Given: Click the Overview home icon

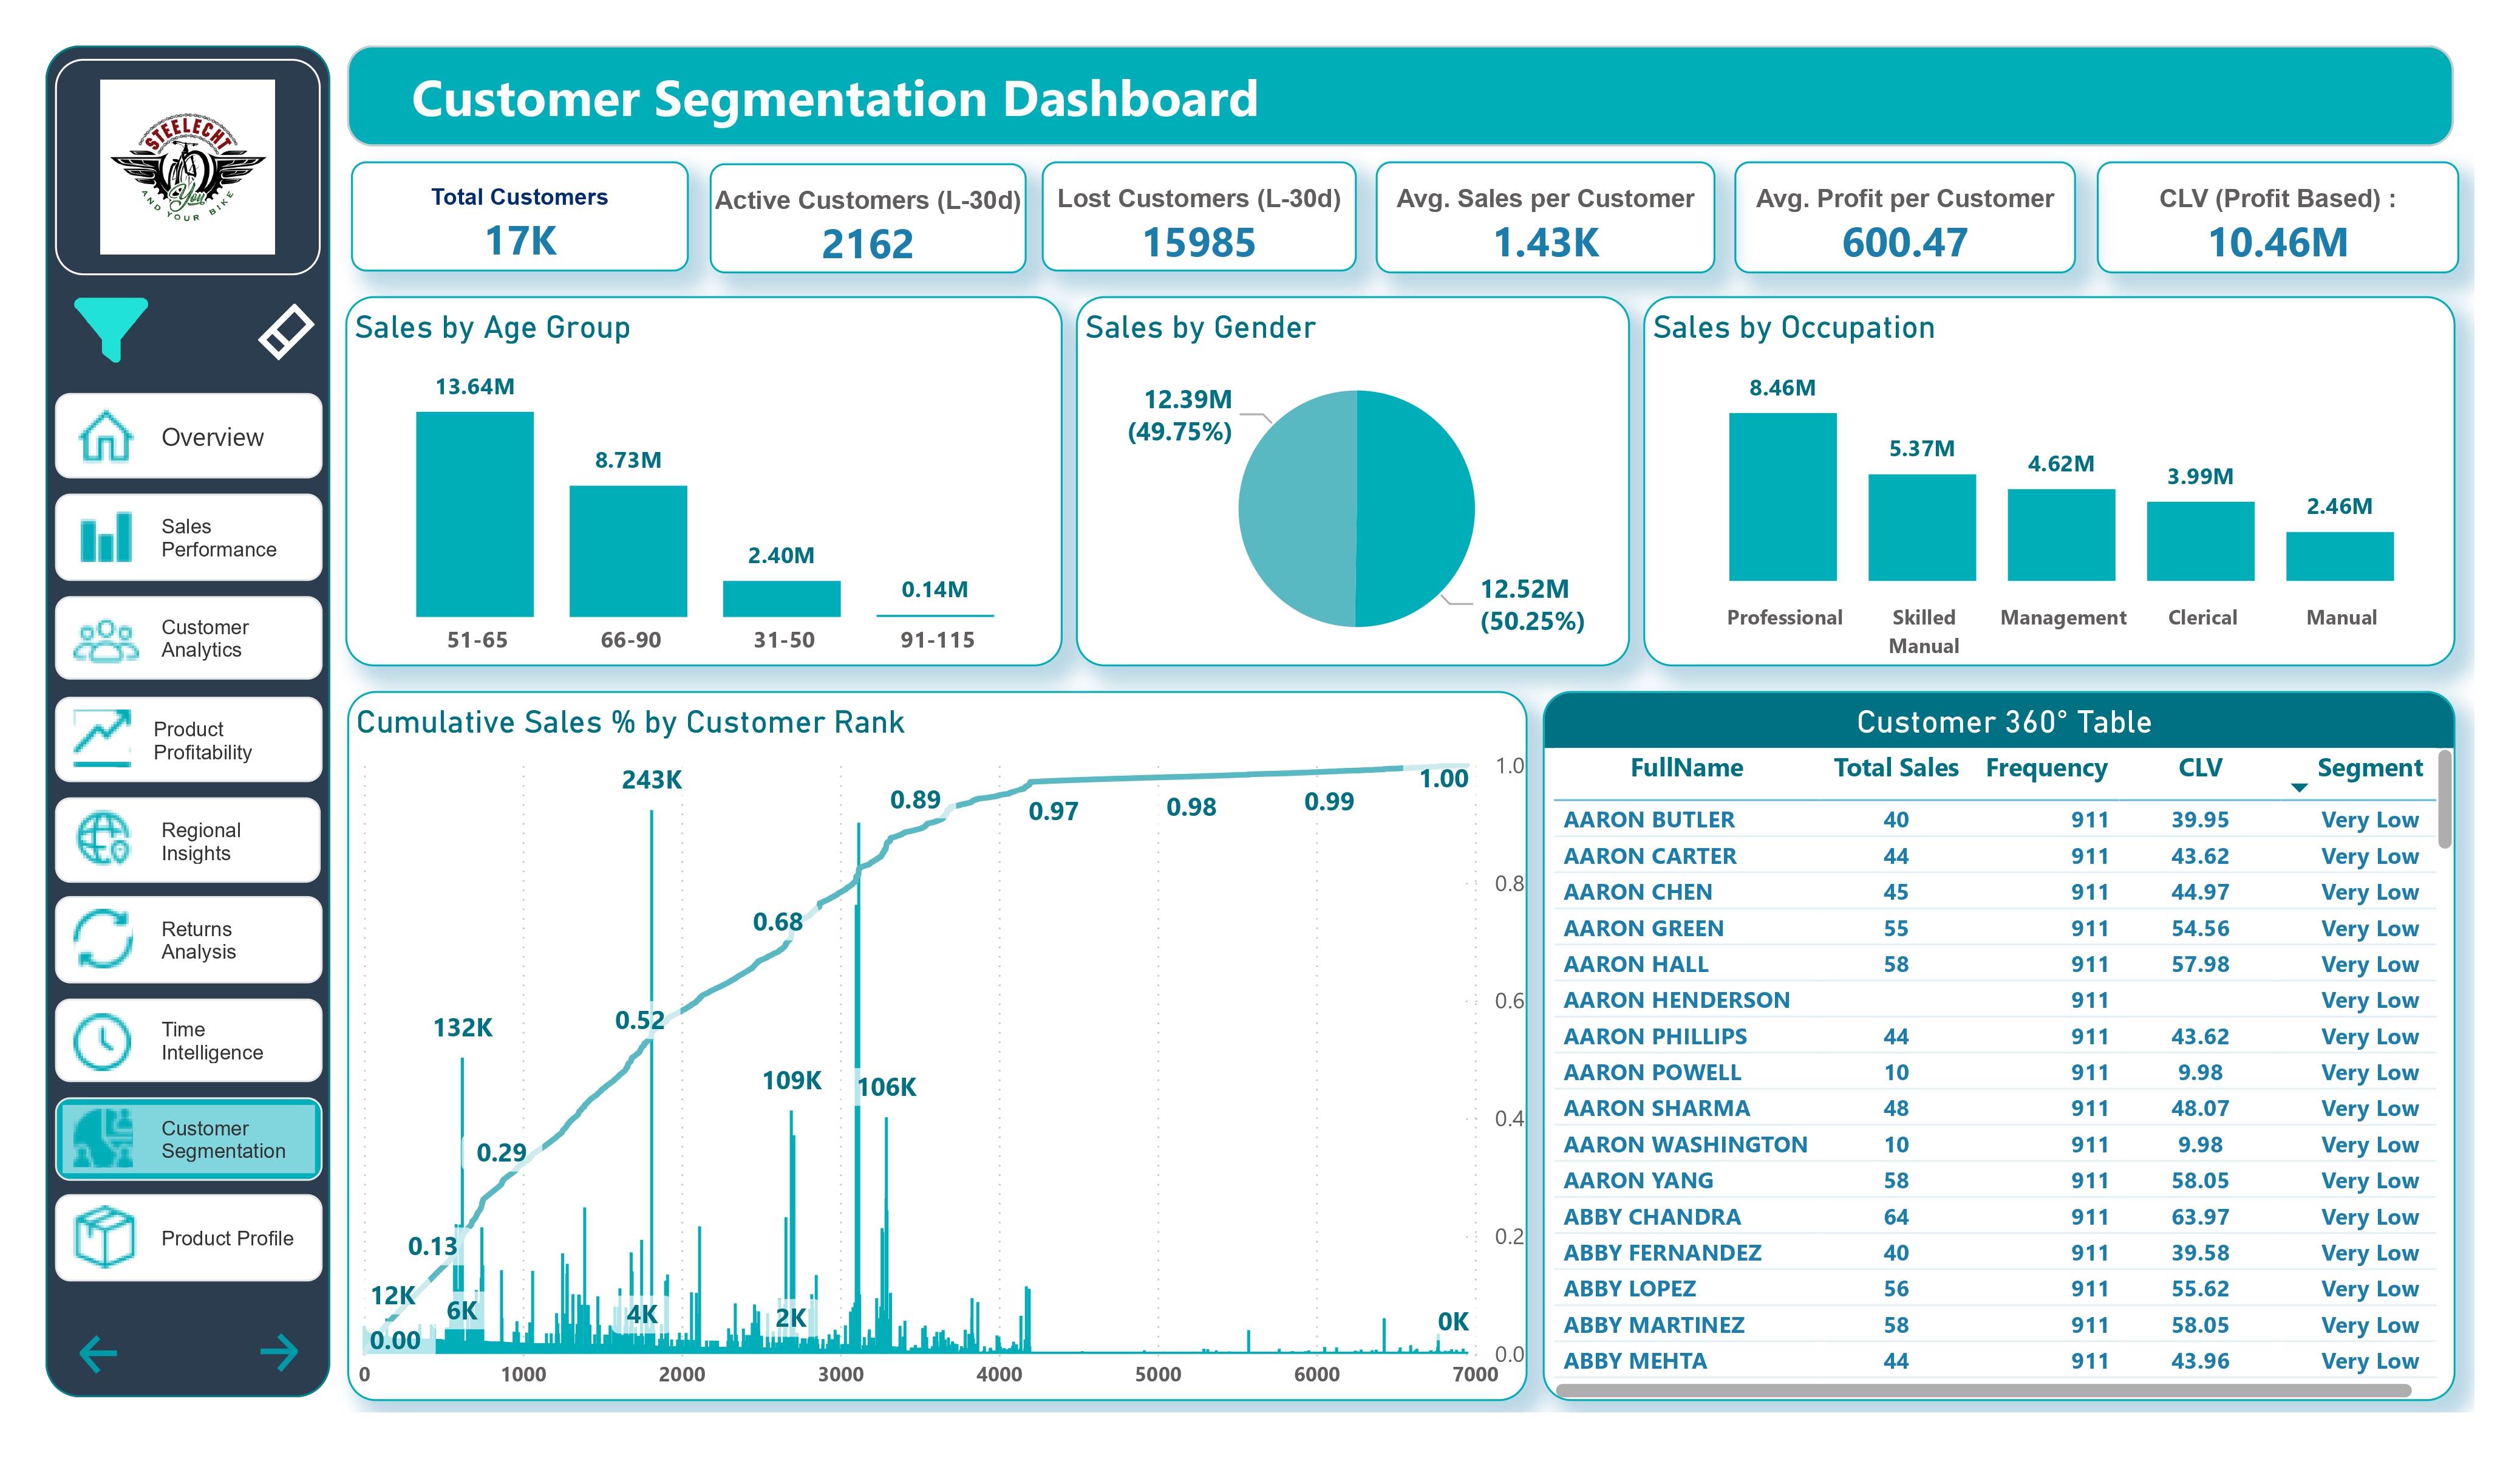Looking at the screenshot, I should pos(105,436).
